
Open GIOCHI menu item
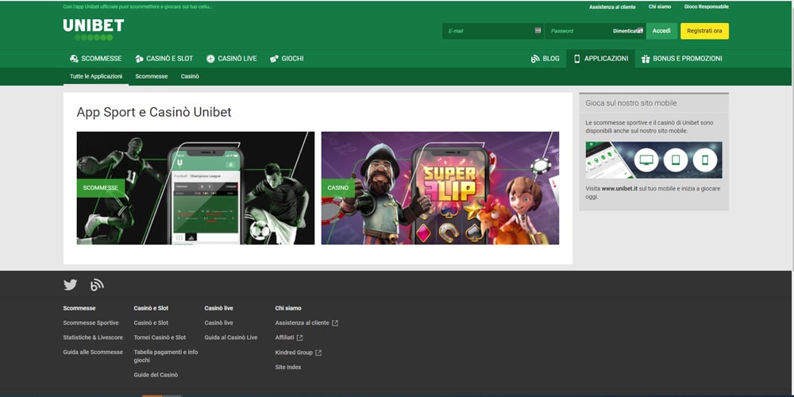pos(287,59)
